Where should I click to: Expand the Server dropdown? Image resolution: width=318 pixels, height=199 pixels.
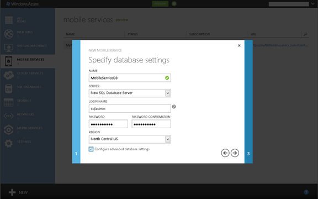(167, 93)
